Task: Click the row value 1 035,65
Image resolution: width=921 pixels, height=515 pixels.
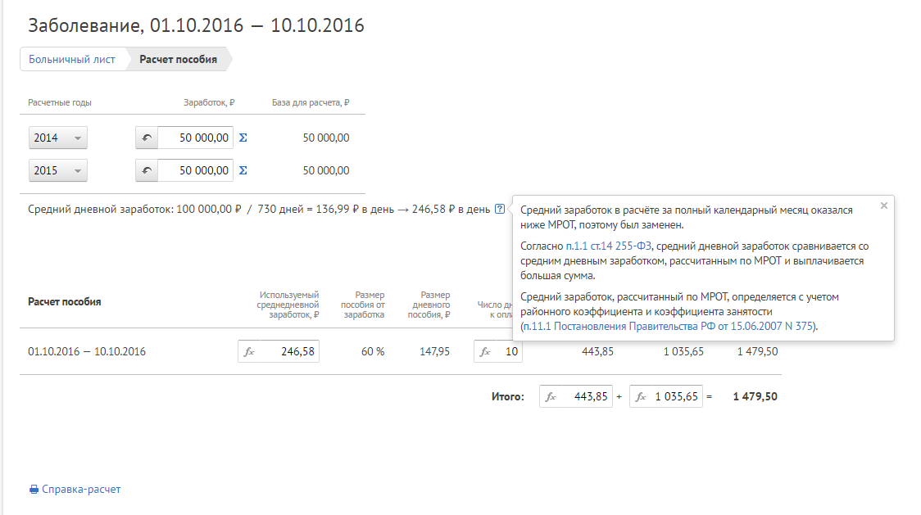Action: (x=683, y=352)
